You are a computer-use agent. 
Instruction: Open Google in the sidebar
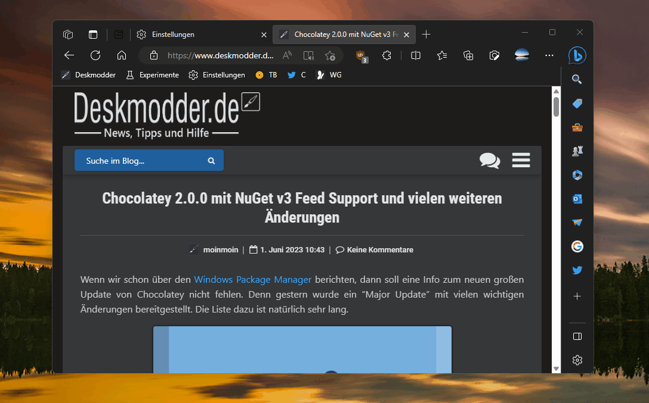[577, 246]
